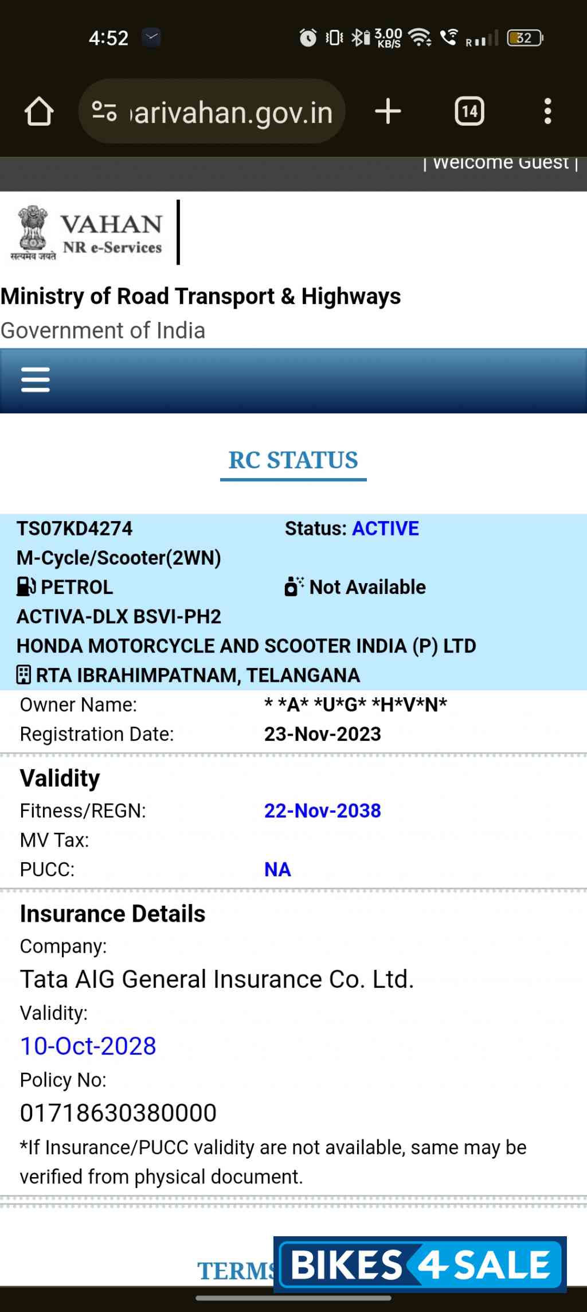
Task: Tap the insurance validity date 10-Oct-2028
Action: coord(87,1046)
